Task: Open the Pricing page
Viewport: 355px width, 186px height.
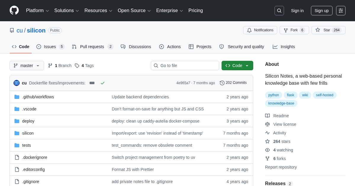Action: coord(196,11)
